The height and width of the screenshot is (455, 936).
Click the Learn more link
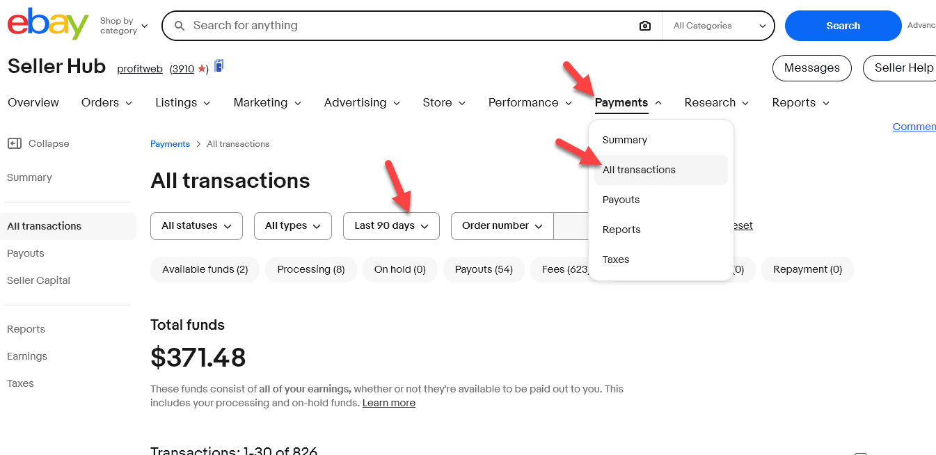[x=389, y=403]
